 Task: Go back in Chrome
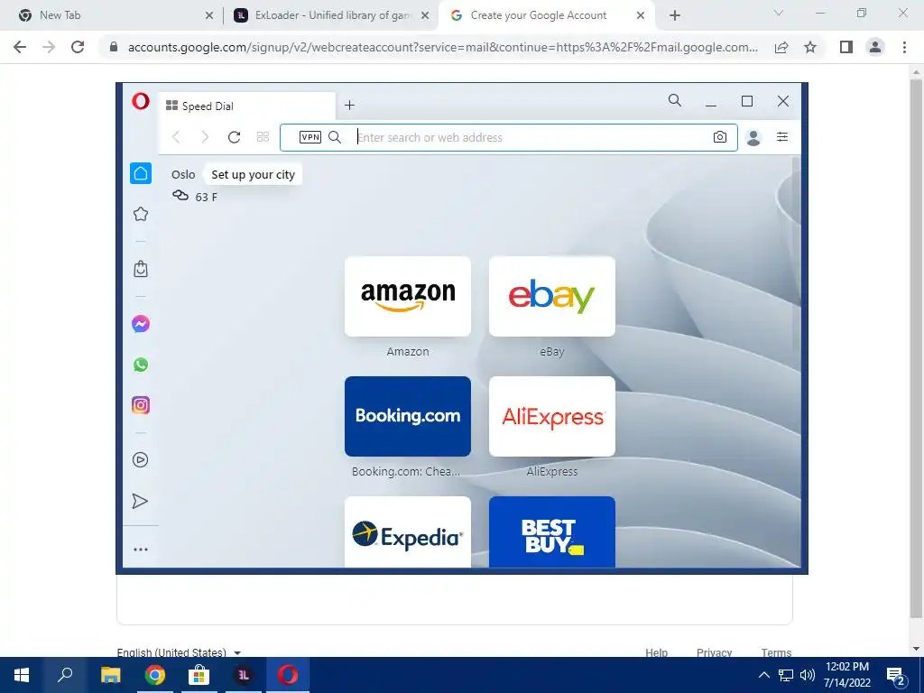click(x=20, y=47)
